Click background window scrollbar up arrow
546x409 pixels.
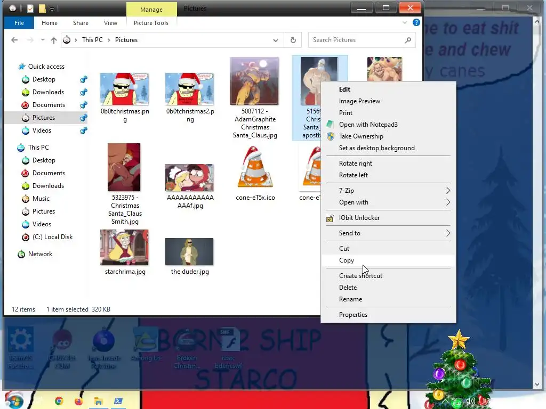coord(536,21)
